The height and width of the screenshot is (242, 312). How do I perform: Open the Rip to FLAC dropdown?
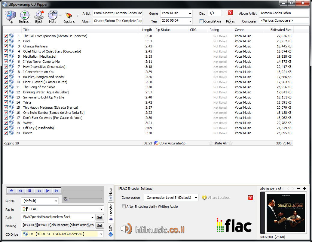click(x=102, y=209)
